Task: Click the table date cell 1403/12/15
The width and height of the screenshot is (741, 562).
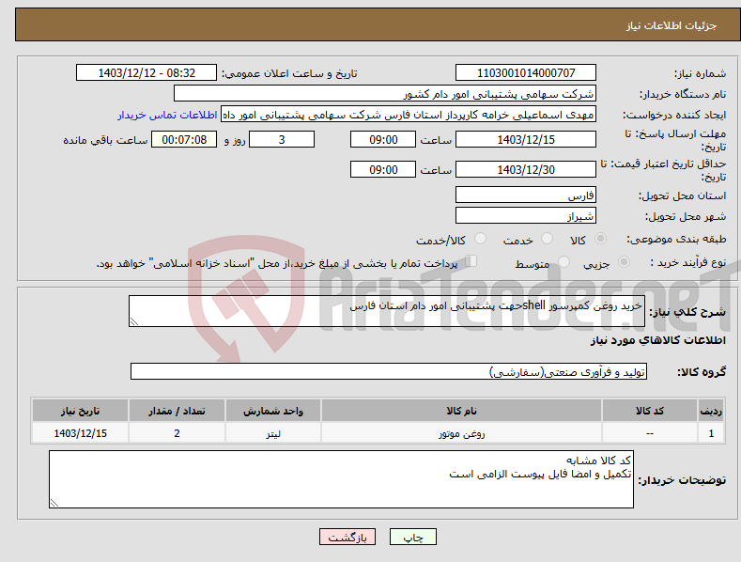Action: coord(81,433)
